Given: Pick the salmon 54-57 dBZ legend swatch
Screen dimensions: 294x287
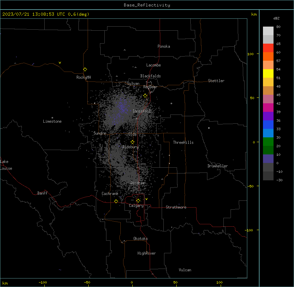Looking at the screenshot, I should [x=268, y=65].
